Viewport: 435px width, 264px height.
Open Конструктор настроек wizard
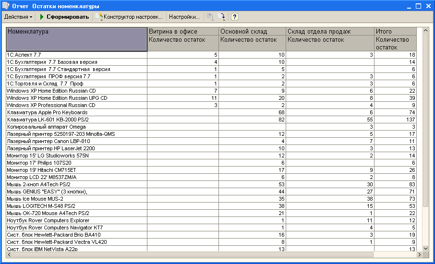130,17
